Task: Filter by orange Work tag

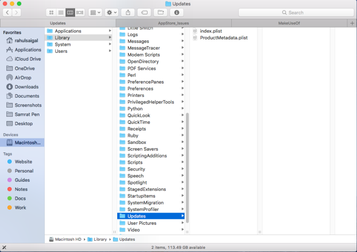Action: click(17, 208)
